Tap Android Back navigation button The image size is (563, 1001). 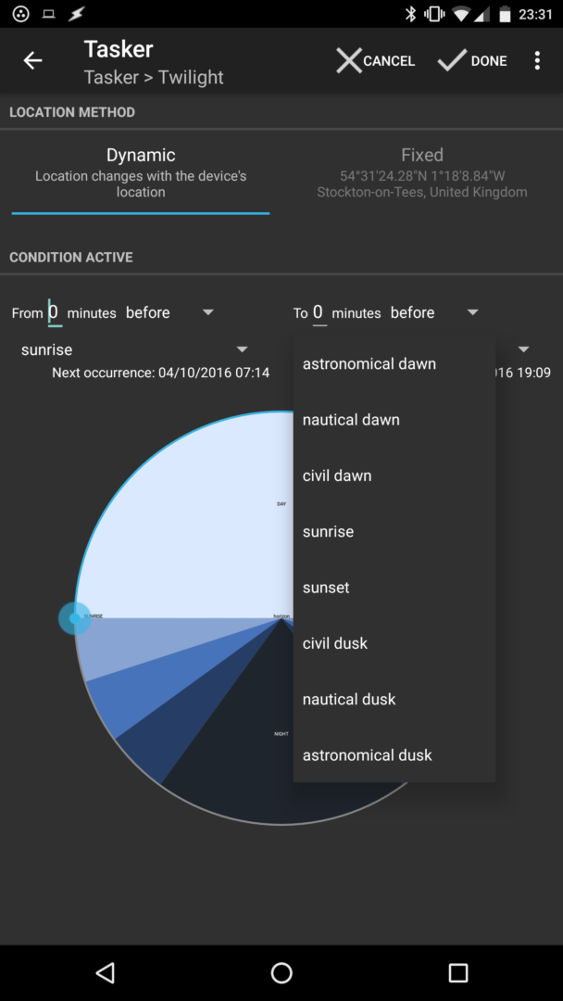pos(106,971)
